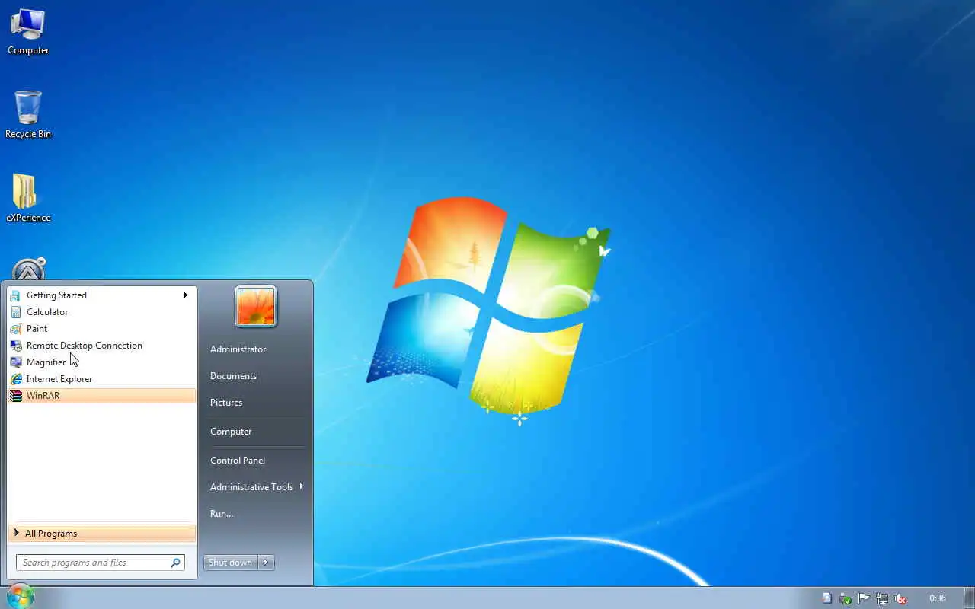
Task: Click the document tray icon beside the green checkmark
Action: pos(827,598)
